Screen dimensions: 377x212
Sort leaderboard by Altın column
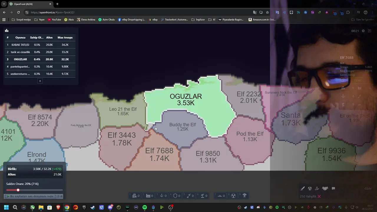(49, 38)
